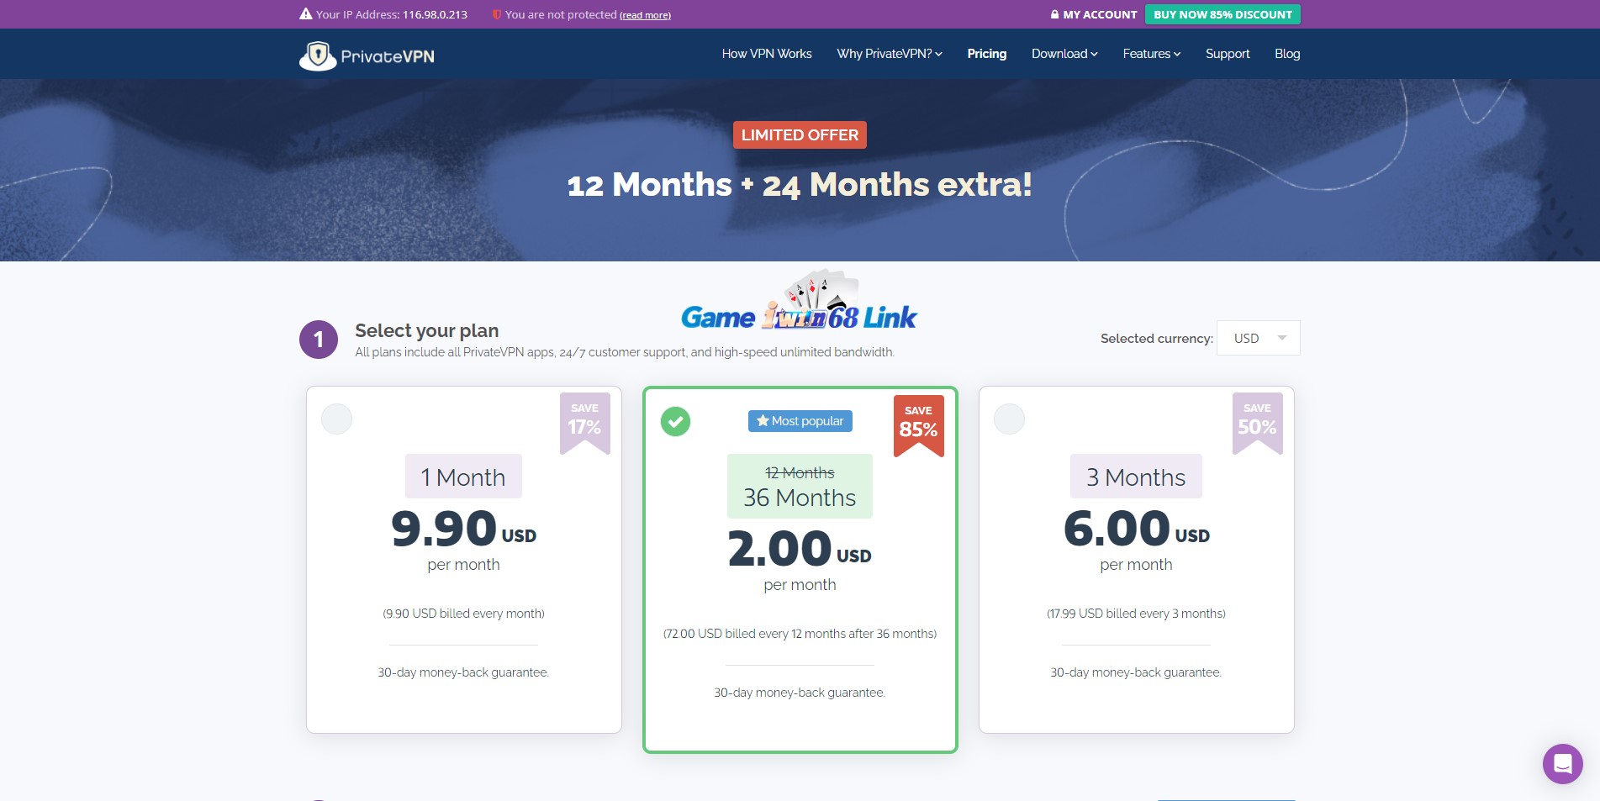This screenshot has width=1600, height=801.
Task: Click the shield icon next to protection warning
Action: (496, 14)
